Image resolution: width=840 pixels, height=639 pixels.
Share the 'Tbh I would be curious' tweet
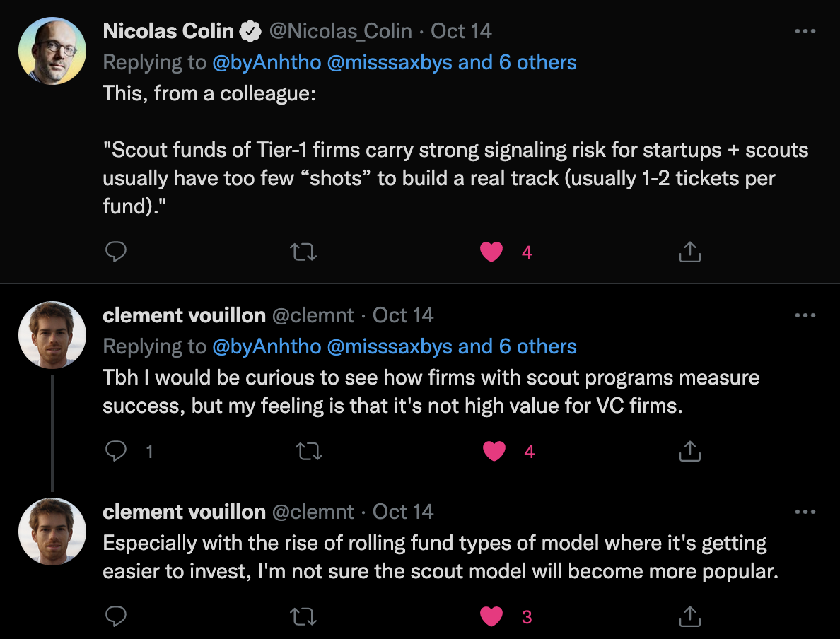[x=689, y=451]
